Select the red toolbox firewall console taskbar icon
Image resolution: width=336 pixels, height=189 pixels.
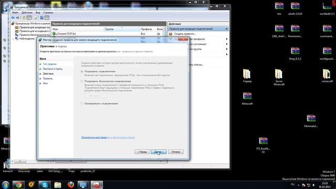pos(97,185)
